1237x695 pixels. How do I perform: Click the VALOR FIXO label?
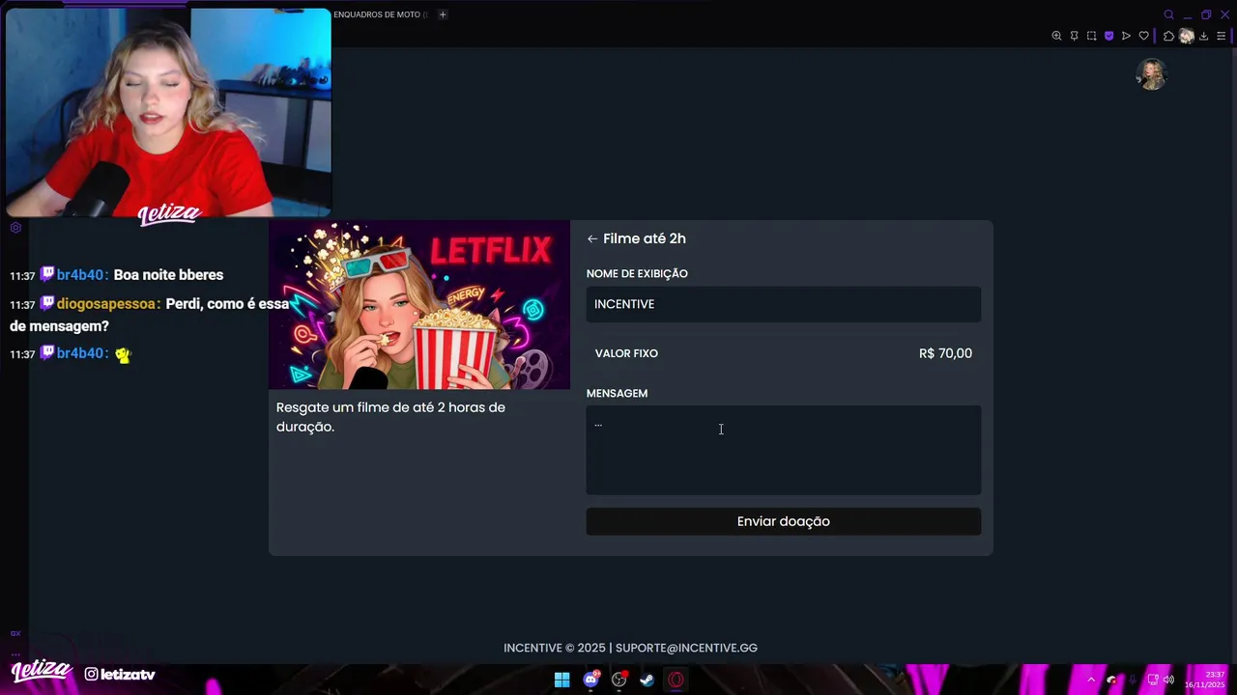[626, 353]
